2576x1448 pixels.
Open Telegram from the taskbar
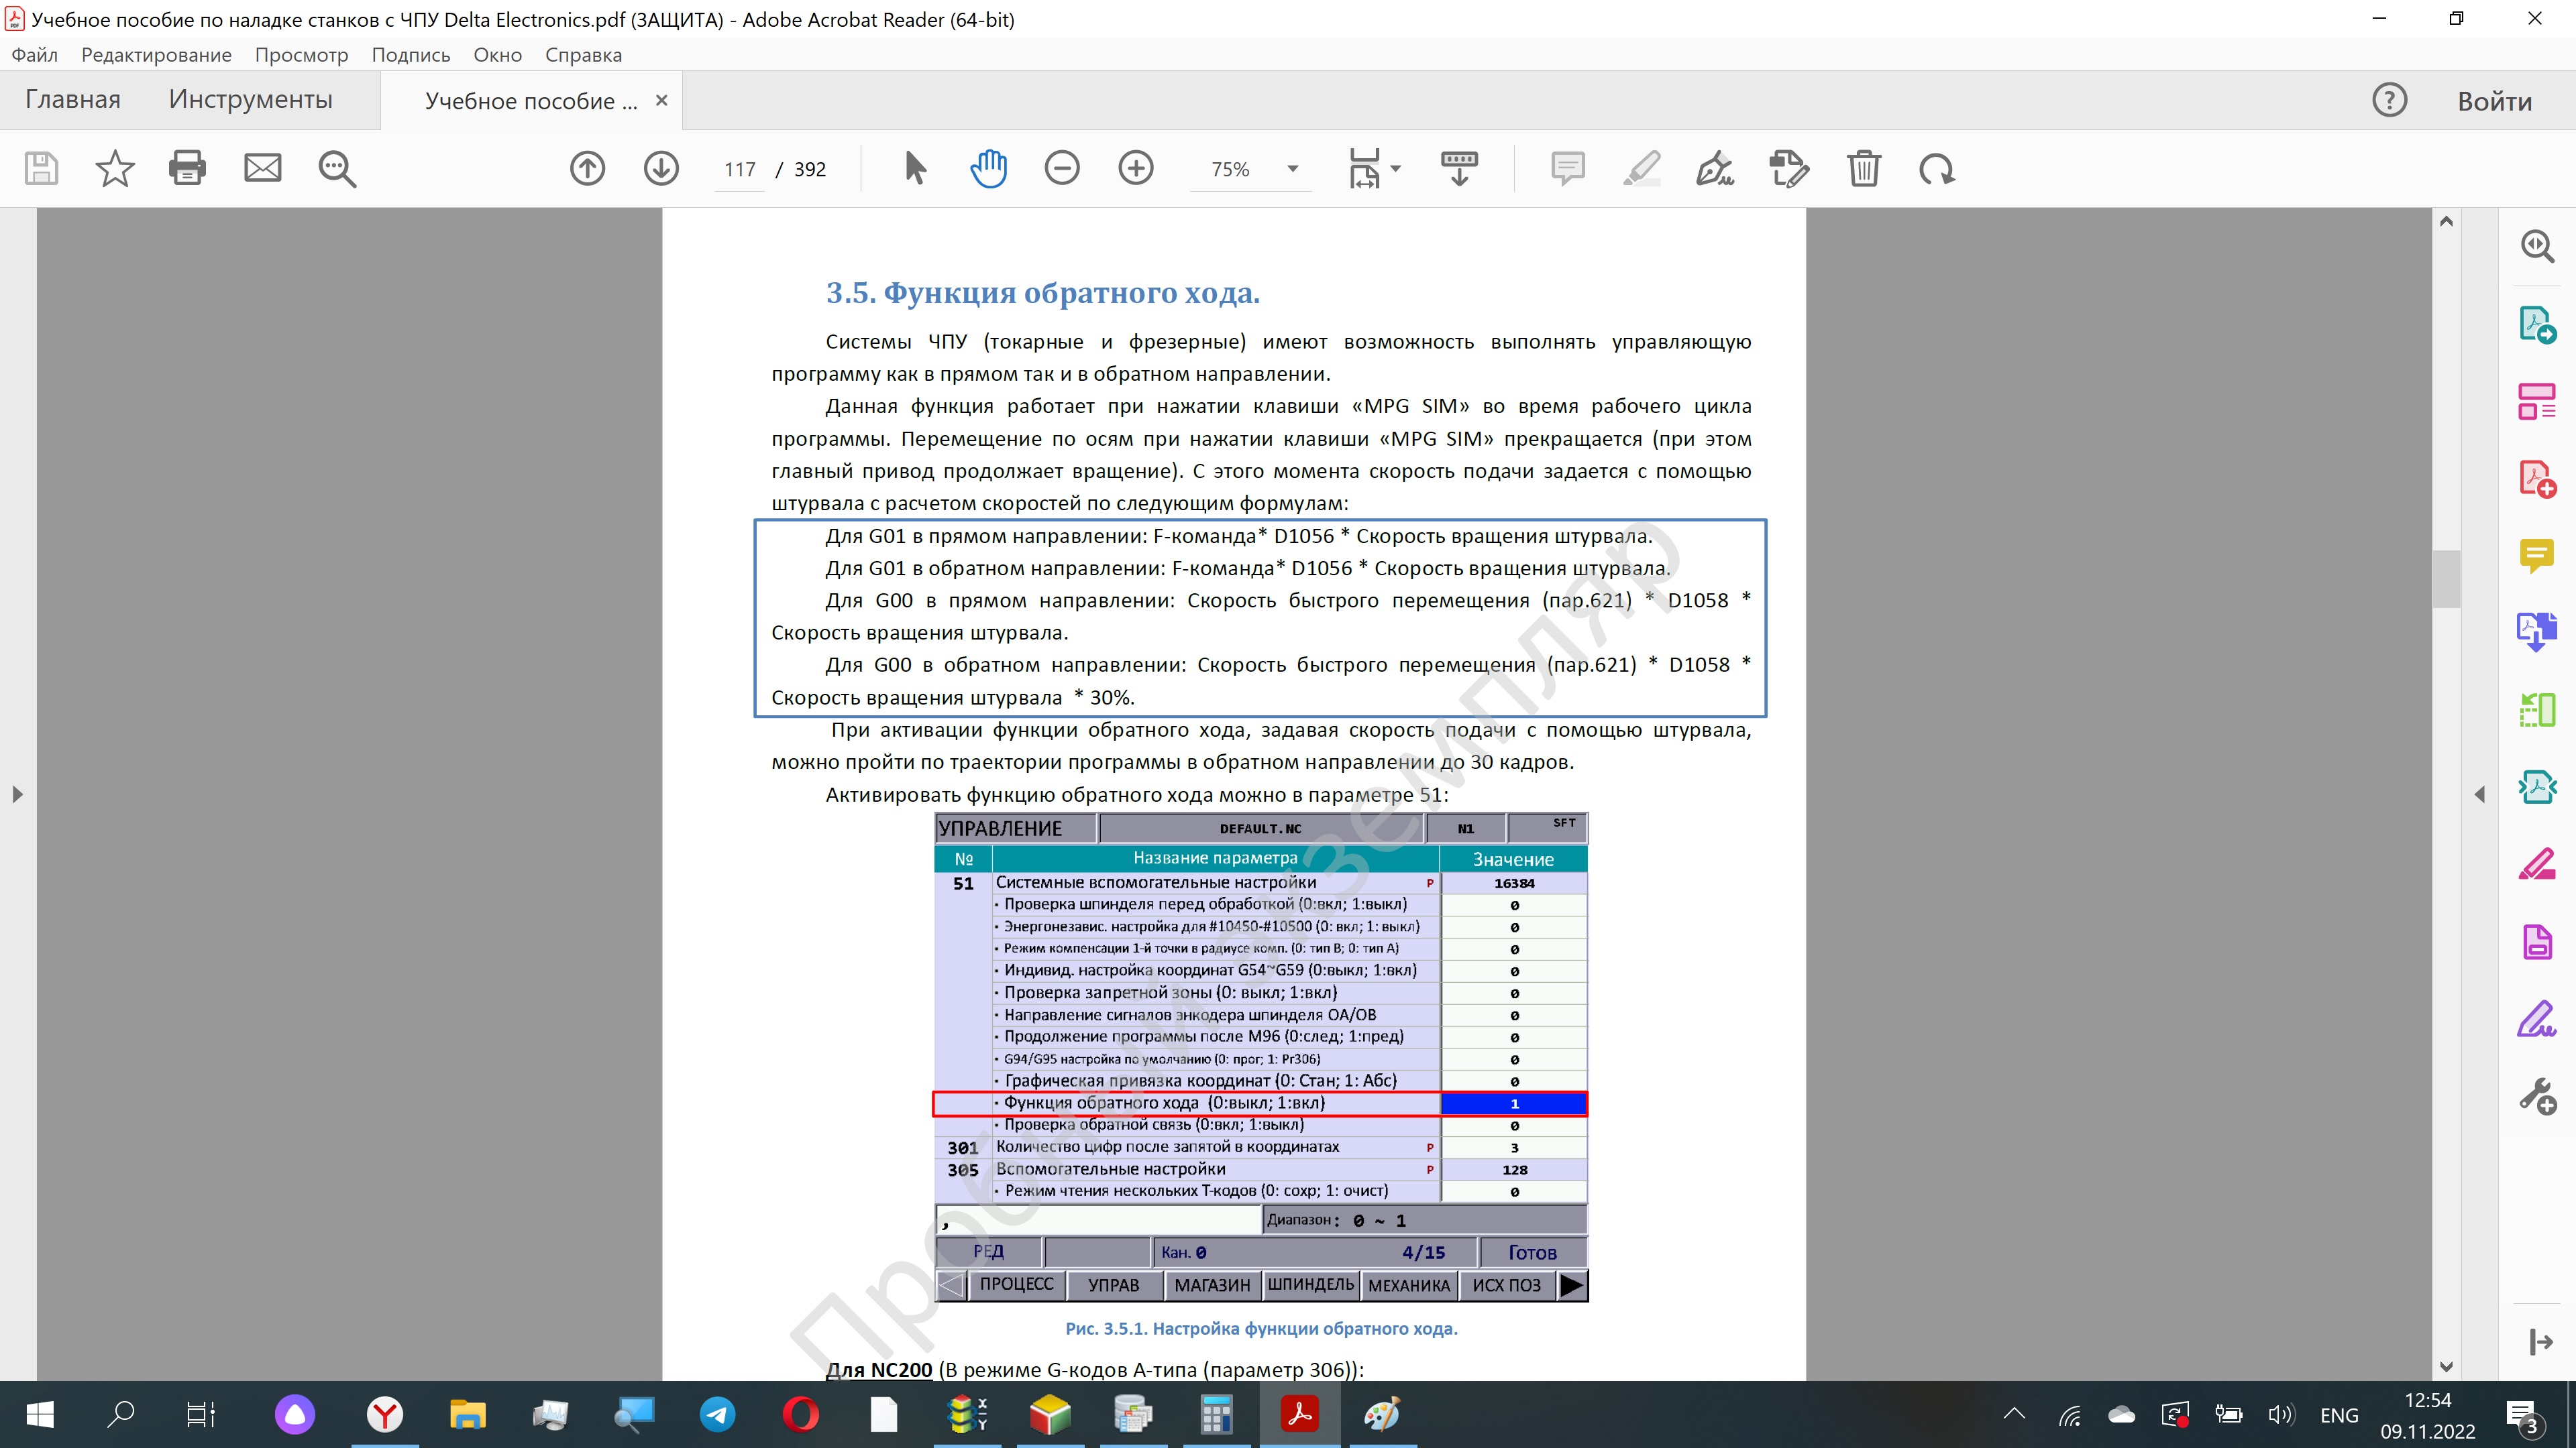[717, 1414]
